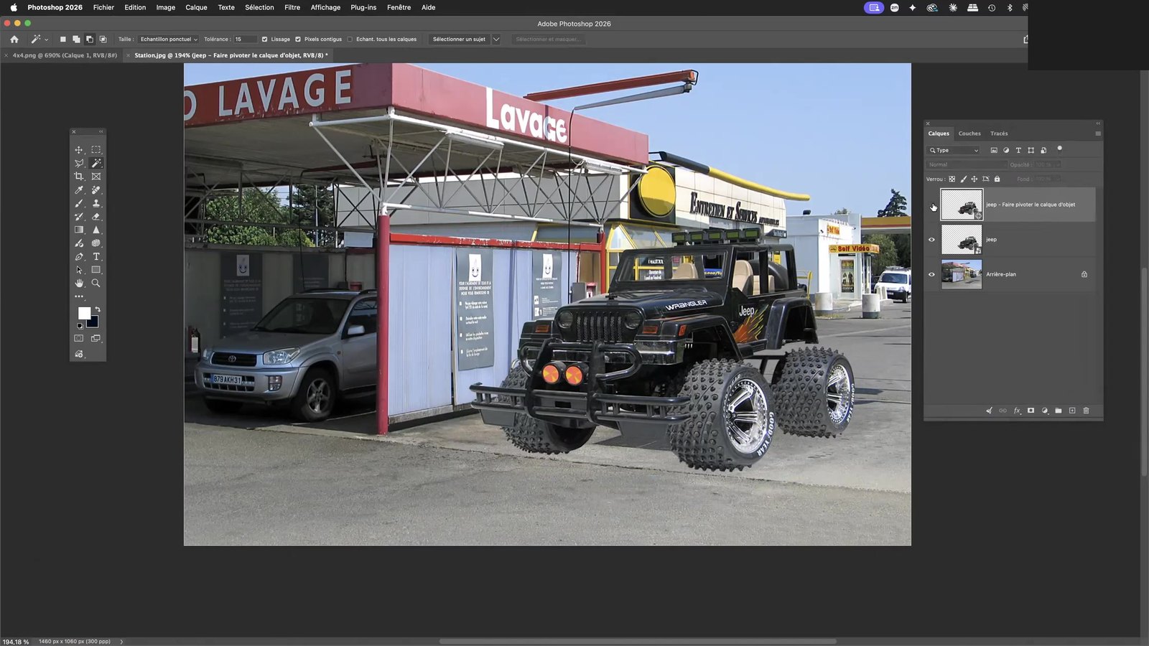Choose New selection mode in options bar
Screen dimensions: 1149x646
point(63,39)
